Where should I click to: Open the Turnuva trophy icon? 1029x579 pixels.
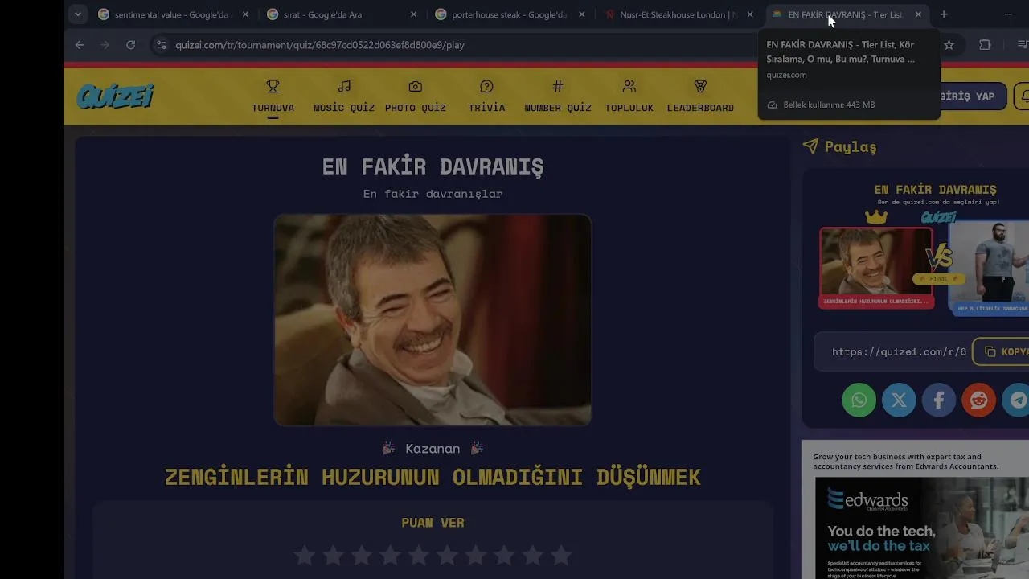point(273,86)
